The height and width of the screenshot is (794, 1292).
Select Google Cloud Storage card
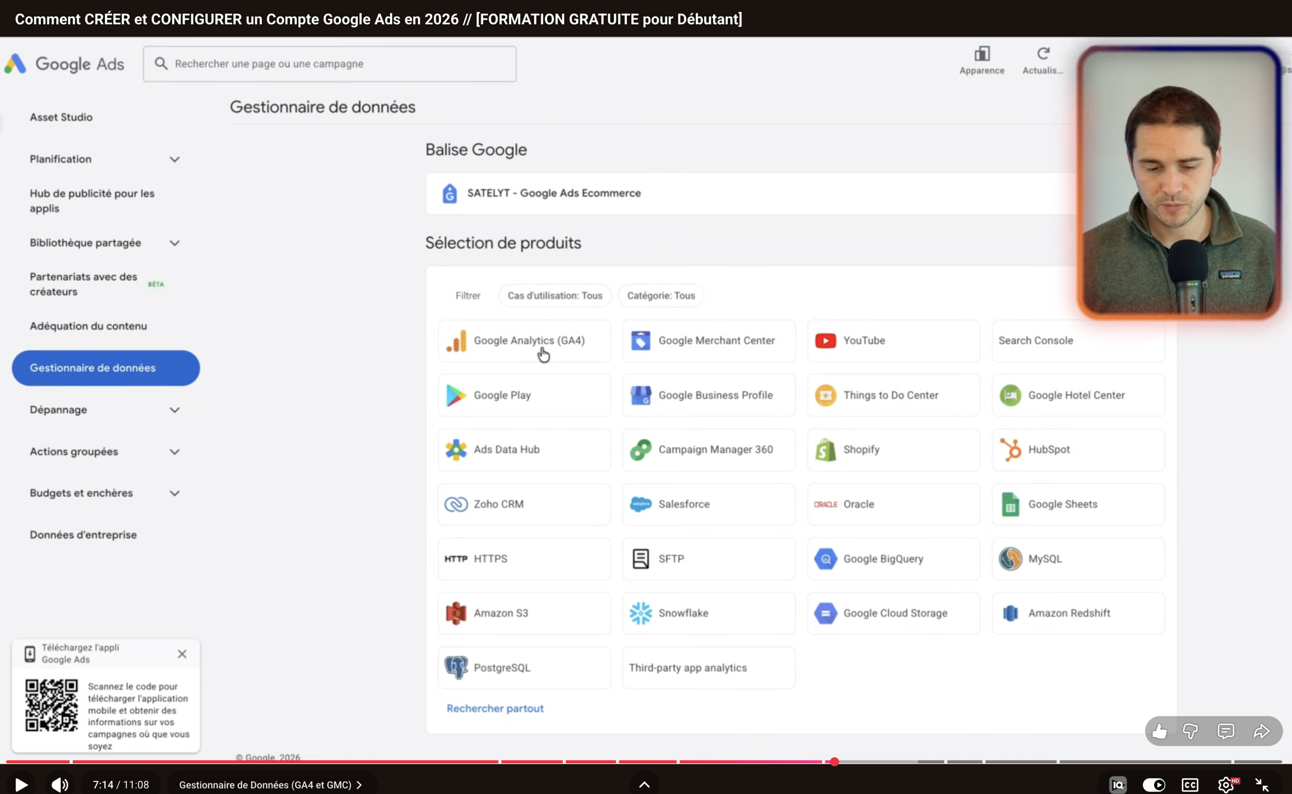click(893, 613)
